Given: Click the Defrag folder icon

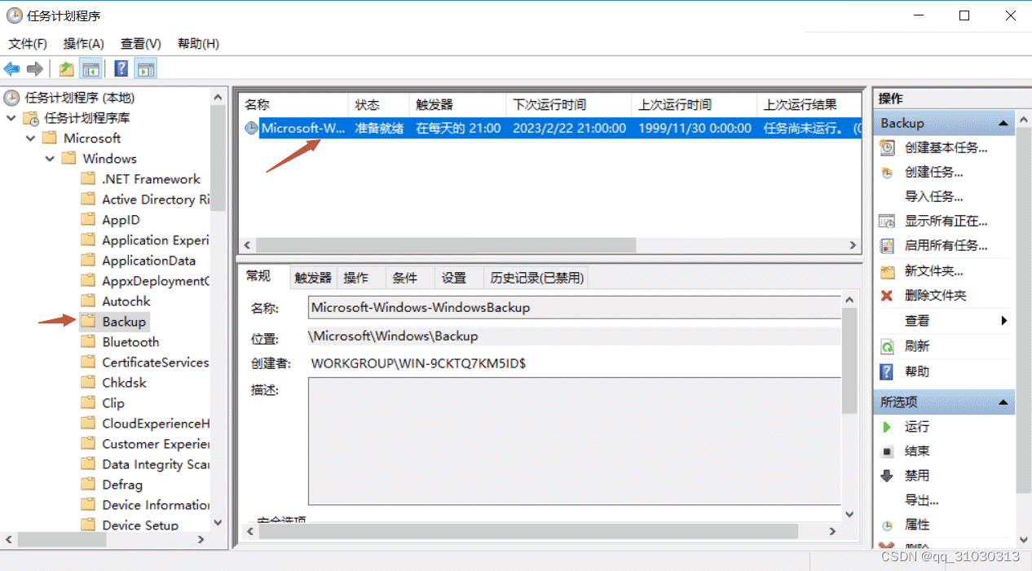Looking at the screenshot, I should point(88,485).
